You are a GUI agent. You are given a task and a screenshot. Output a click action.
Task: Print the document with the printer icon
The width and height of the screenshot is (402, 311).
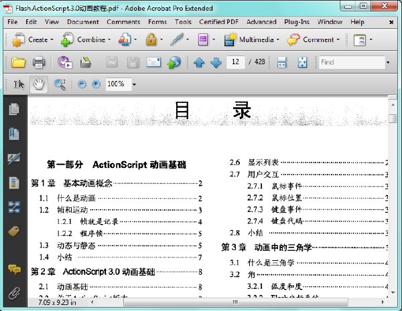click(39, 62)
